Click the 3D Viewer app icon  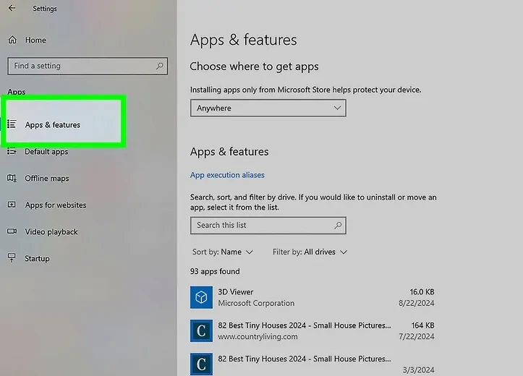tap(201, 297)
